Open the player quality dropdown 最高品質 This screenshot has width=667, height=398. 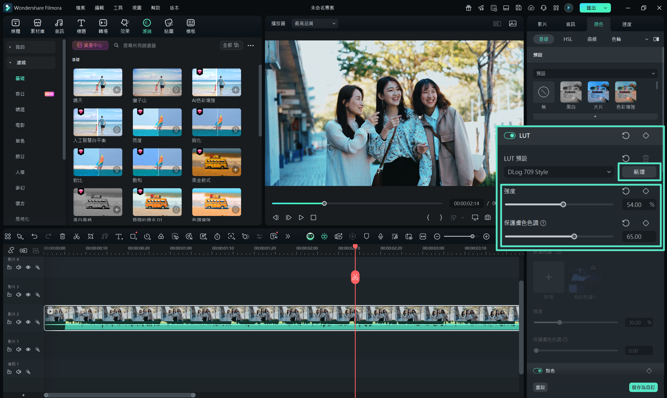coord(315,23)
